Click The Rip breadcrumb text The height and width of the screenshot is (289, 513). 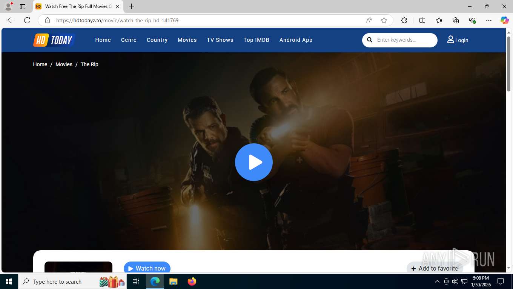89,64
